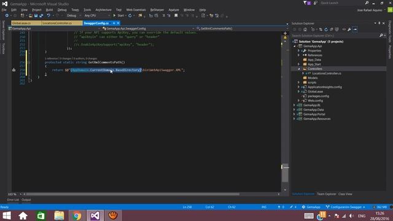Click the Solution Explorer search magnifier icon
The width and height of the screenshot is (393, 221).
381,36
